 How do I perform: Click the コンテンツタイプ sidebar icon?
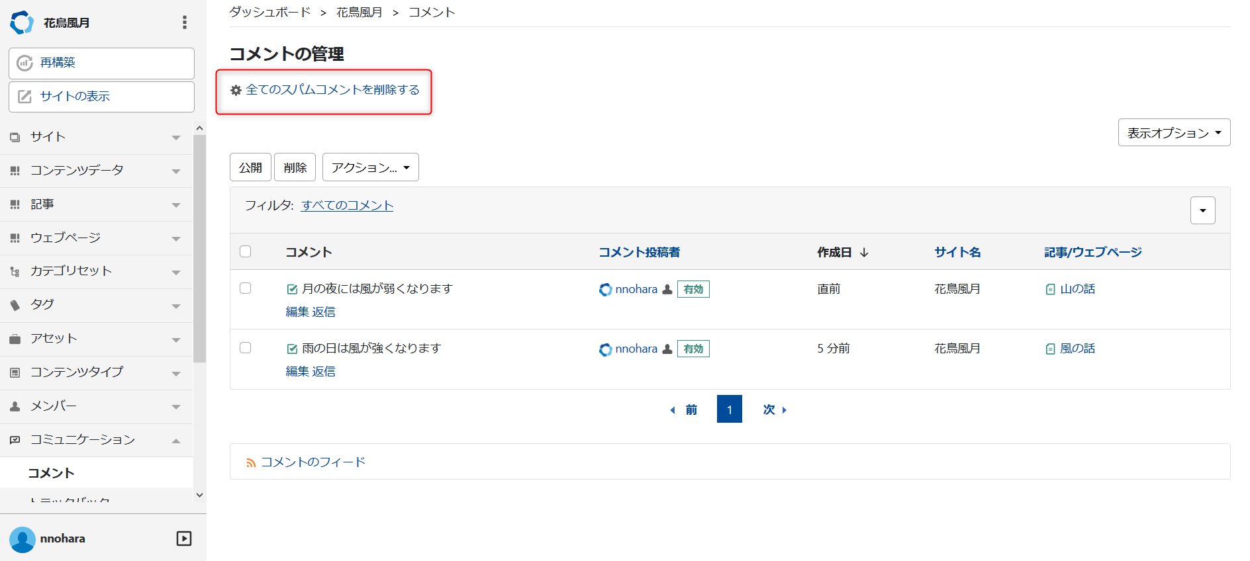15,372
